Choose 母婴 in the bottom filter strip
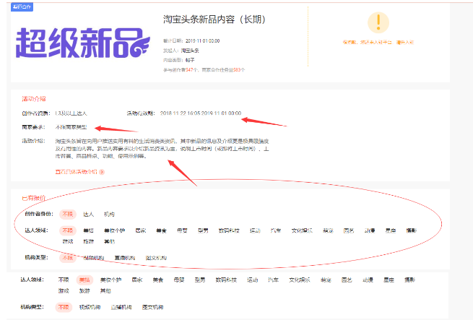The width and height of the screenshot is (473, 320). (179, 280)
